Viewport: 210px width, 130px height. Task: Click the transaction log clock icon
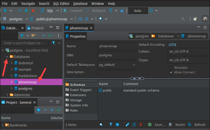click(x=151, y=10)
